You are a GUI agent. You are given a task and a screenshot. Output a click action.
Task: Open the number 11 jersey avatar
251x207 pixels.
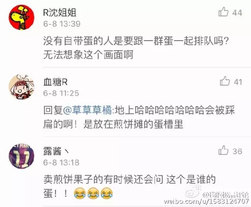tap(22, 156)
